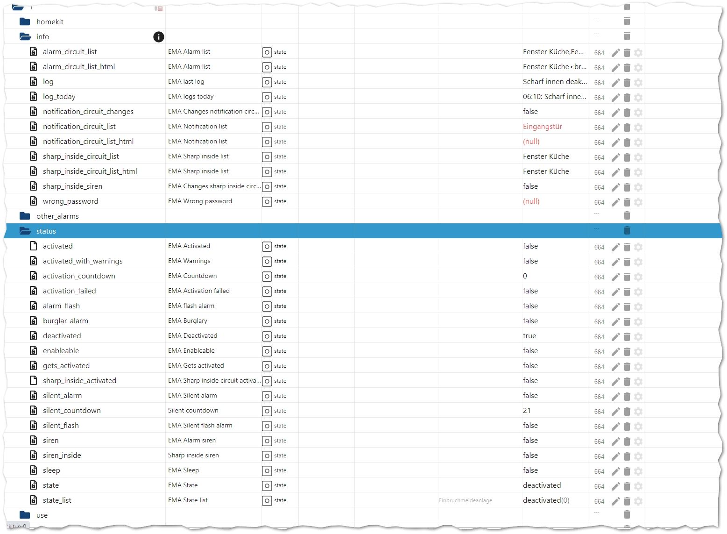Screen dimensions: 727x534
Task: Click the 'EMA Burglary' name cell
Action: coord(188,320)
